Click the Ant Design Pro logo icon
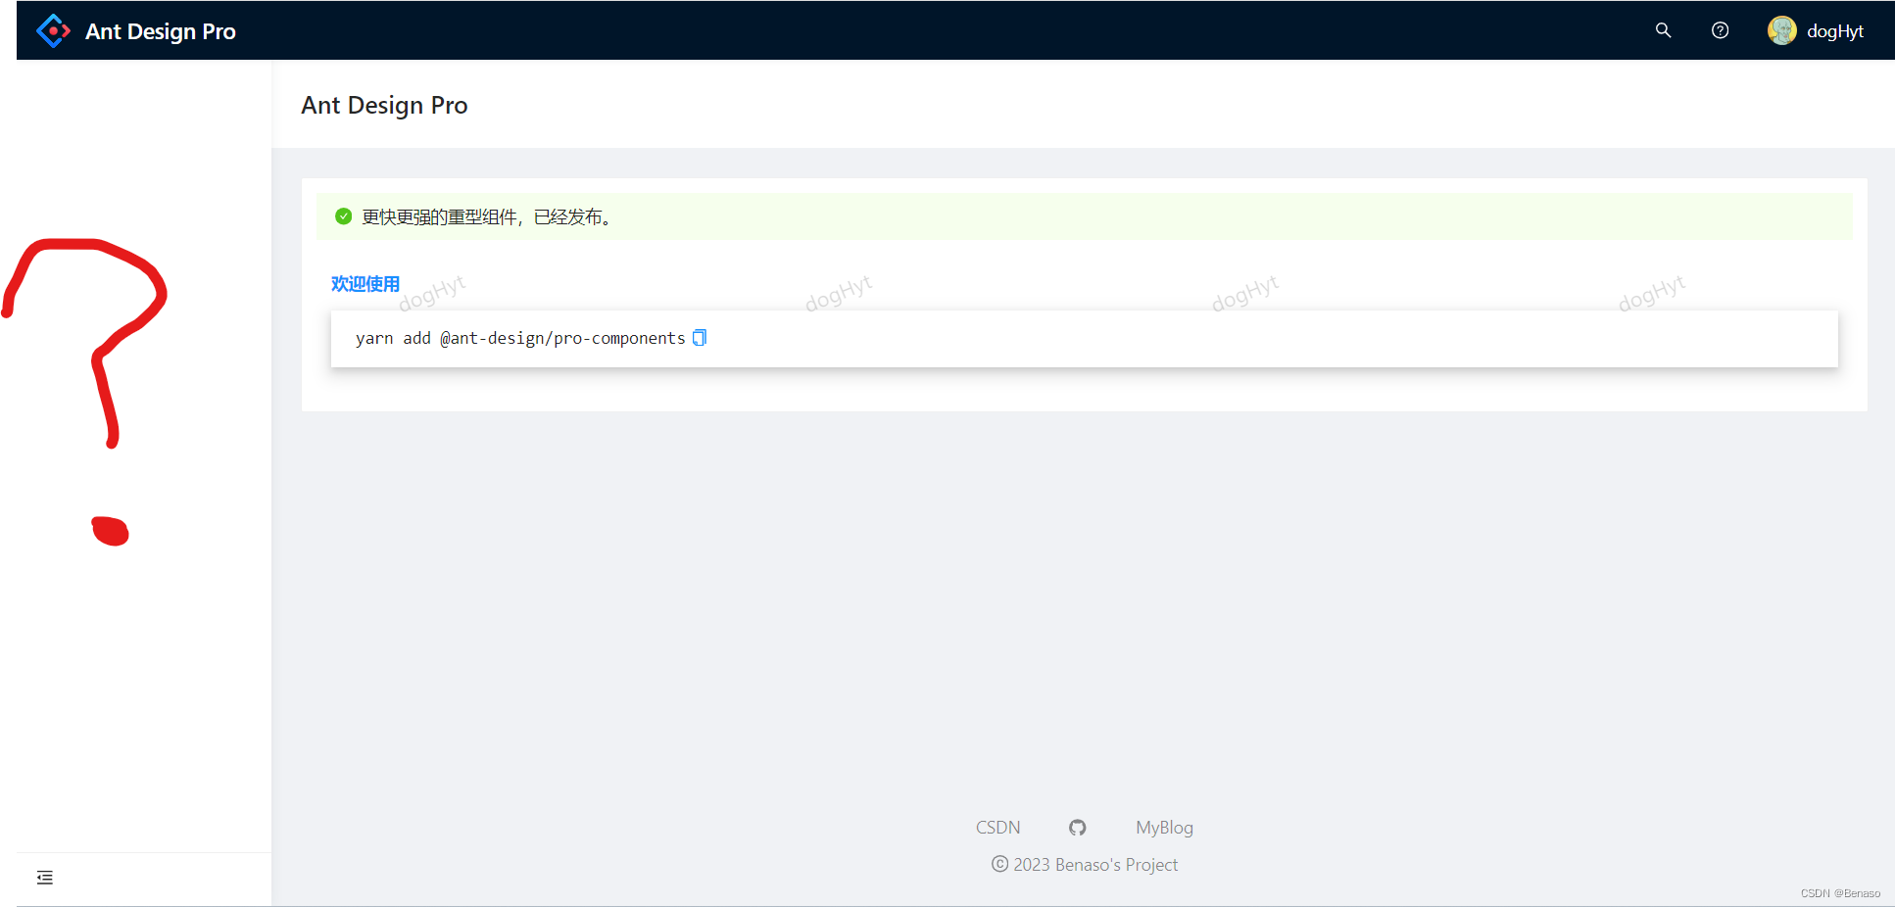 (x=53, y=30)
